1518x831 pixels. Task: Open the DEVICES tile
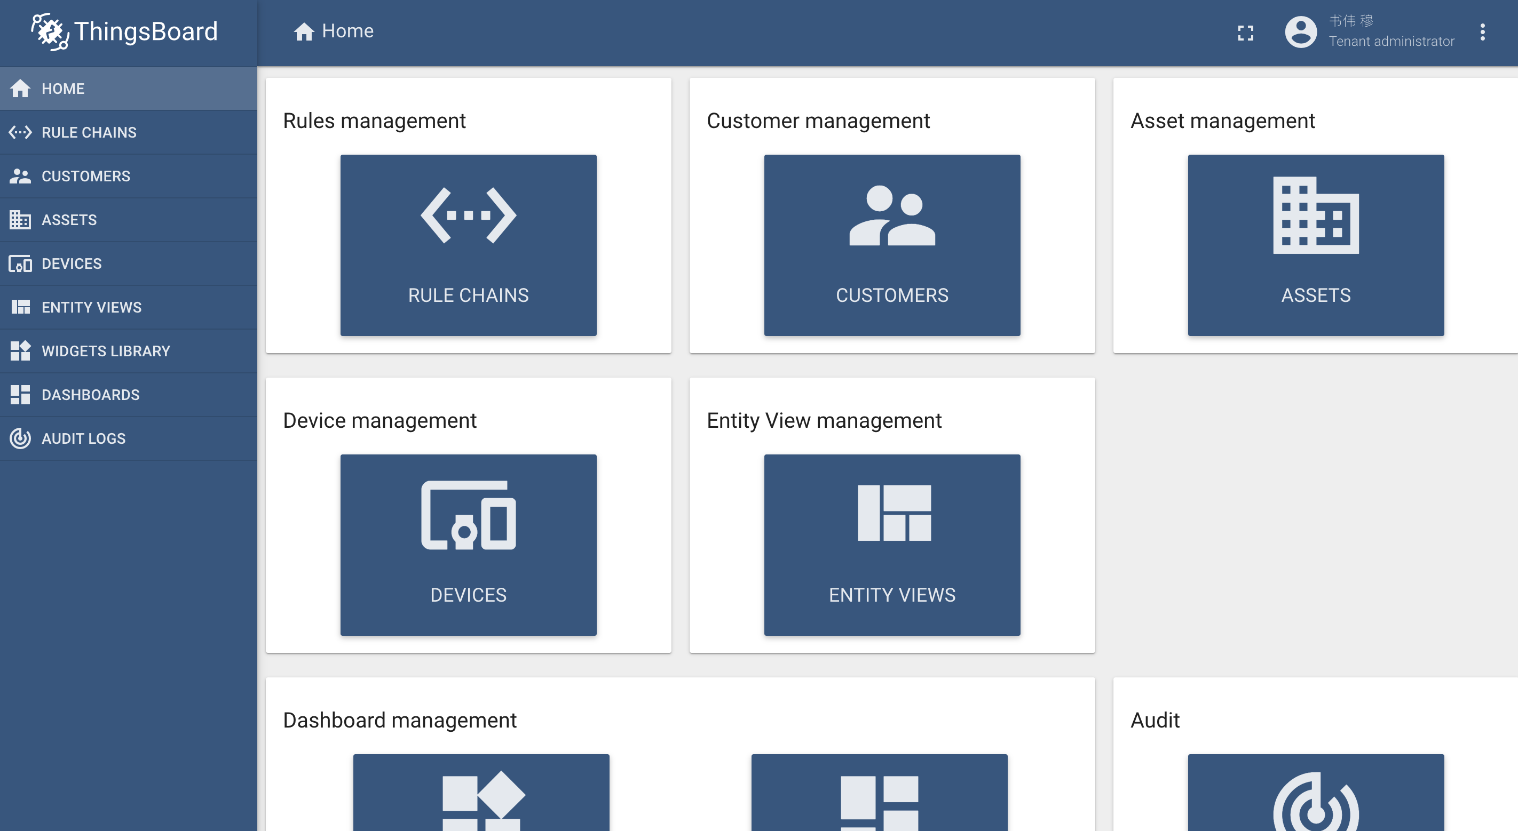468,545
